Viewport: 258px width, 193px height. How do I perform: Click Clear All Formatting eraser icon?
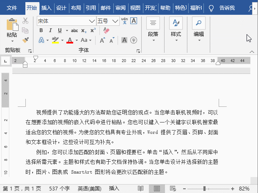pos(106,30)
